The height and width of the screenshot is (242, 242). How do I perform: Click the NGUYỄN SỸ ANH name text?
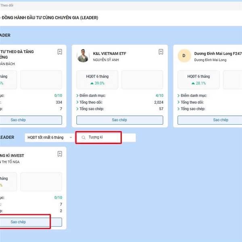coord(106,60)
